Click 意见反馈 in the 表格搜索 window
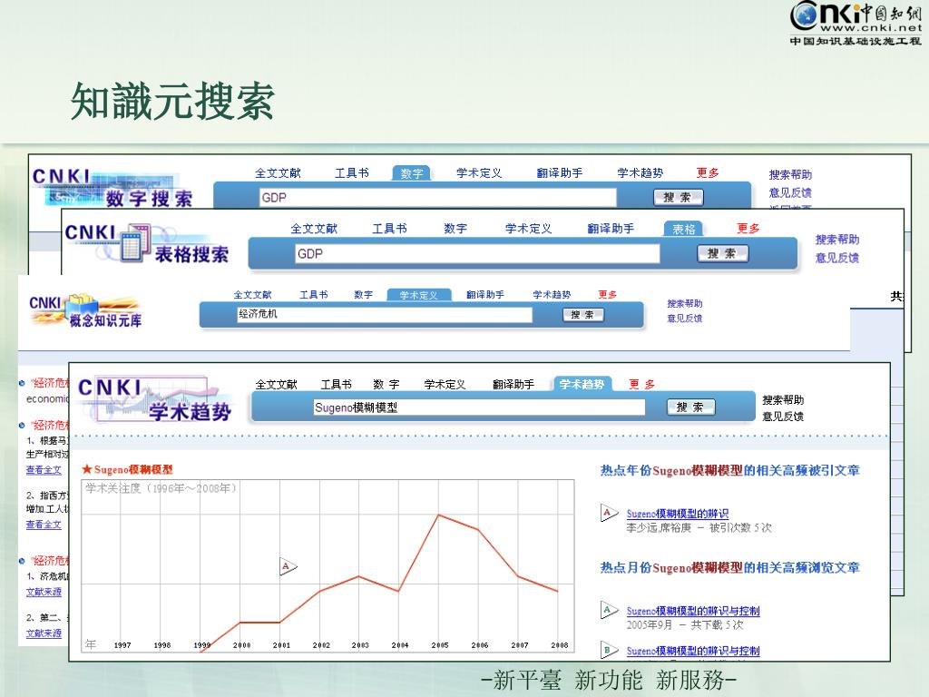 click(x=837, y=258)
